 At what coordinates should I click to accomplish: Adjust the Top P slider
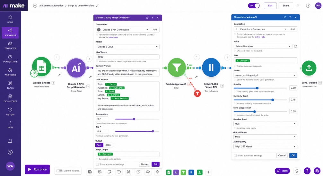tap(153, 131)
